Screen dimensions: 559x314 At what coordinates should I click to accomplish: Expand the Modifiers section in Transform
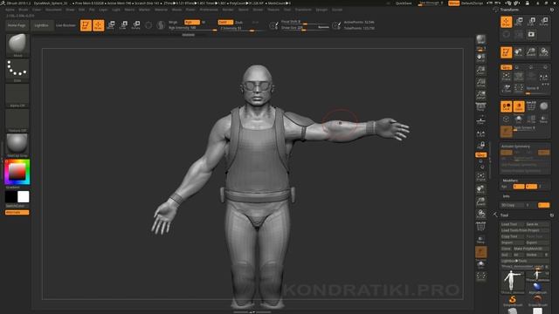click(x=510, y=181)
